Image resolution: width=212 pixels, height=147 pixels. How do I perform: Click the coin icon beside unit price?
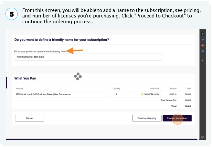click(142, 94)
